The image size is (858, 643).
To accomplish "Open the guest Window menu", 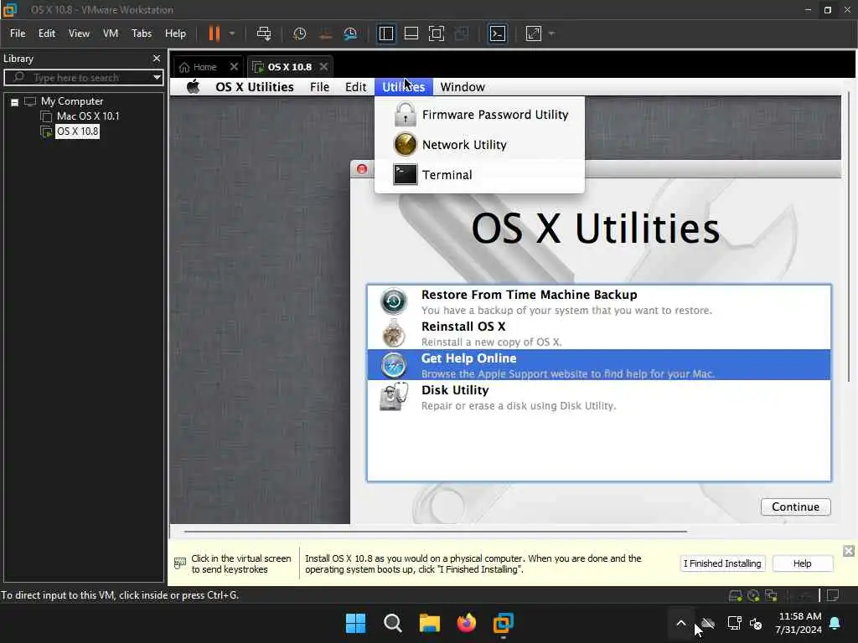I will click(x=463, y=87).
